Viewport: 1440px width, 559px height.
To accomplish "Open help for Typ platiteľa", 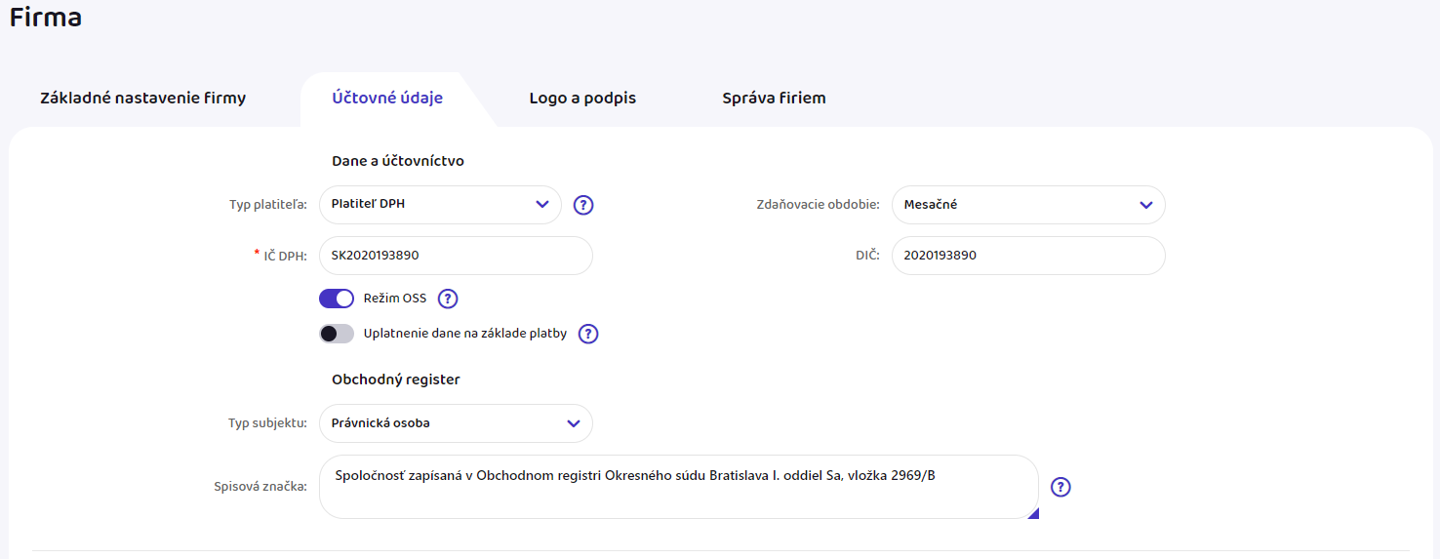I will 583,205.
